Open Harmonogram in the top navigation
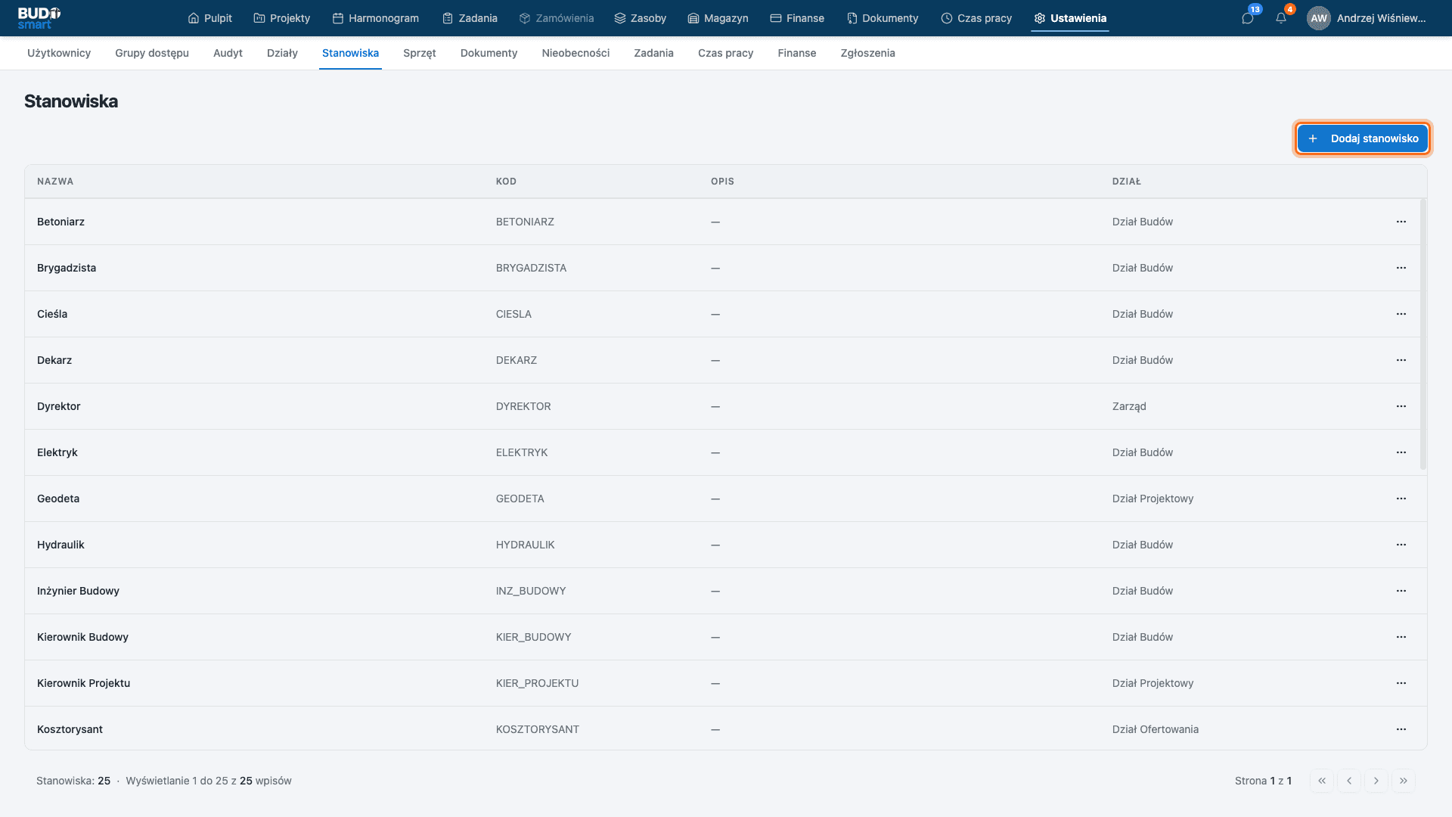This screenshot has width=1452, height=817. click(375, 18)
